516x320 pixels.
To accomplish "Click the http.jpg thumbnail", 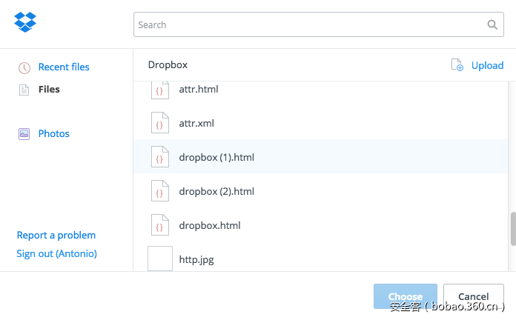I will [160, 259].
